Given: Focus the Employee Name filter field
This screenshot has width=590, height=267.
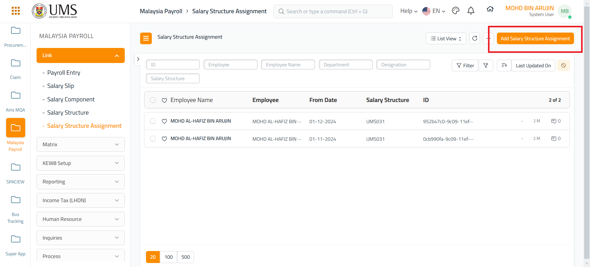Looking at the screenshot, I should [x=288, y=65].
